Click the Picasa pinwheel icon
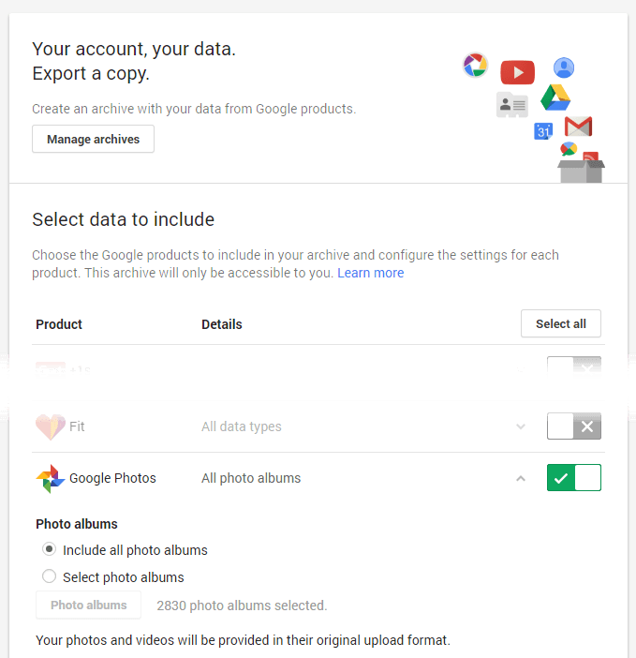This screenshot has height=658, width=636. pyautogui.click(x=476, y=66)
